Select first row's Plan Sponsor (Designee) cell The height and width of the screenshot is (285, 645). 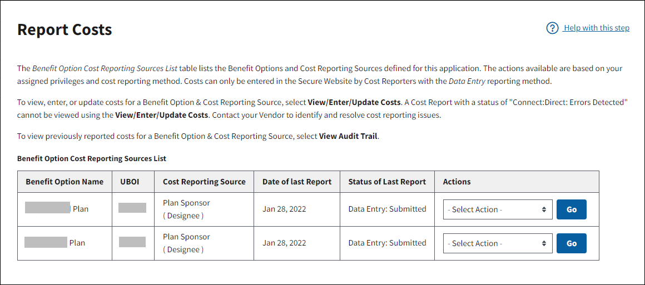pyautogui.click(x=186, y=209)
